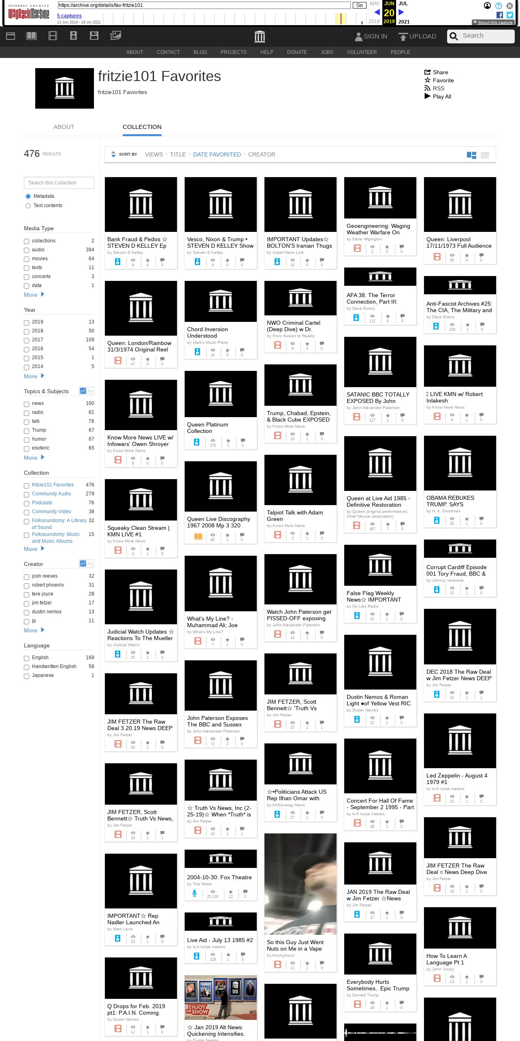Image resolution: width=520 pixels, height=1041 pixels.
Task: Focus the Wayback URL input field
Action: point(204,5)
